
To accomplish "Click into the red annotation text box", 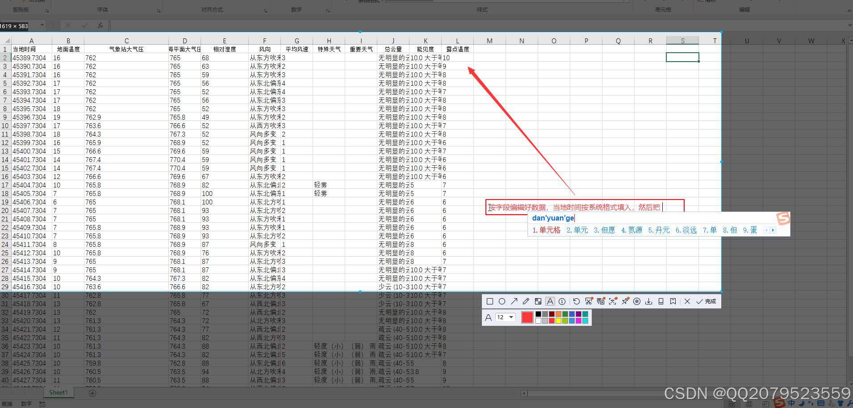I will (585, 207).
